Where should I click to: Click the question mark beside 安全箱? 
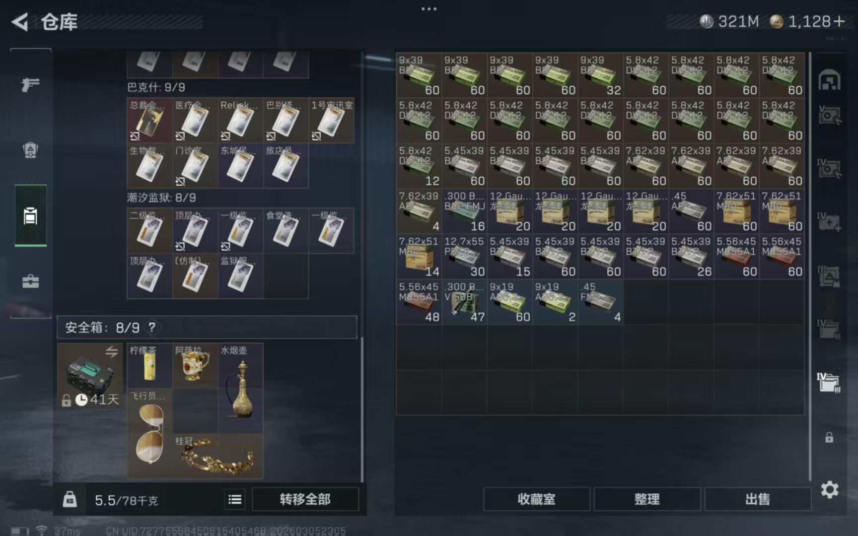(x=152, y=328)
